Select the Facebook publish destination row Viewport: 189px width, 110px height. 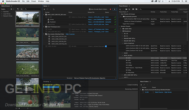pos(80,22)
